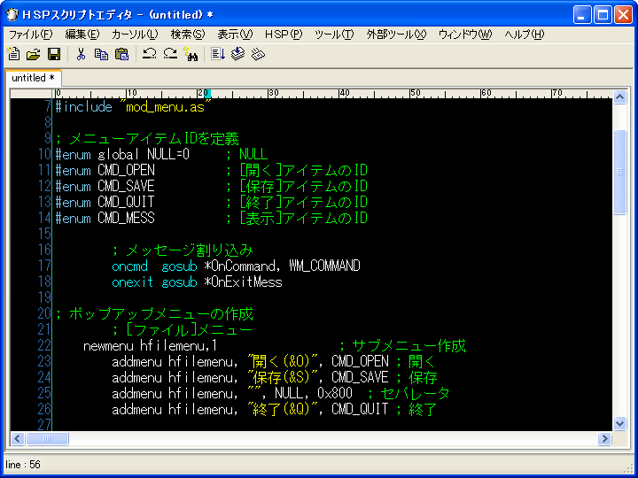Image resolution: width=638 pixels, height=478 pixels.
Task: Open the HSP(P) menu
Action: click(284, 35)
